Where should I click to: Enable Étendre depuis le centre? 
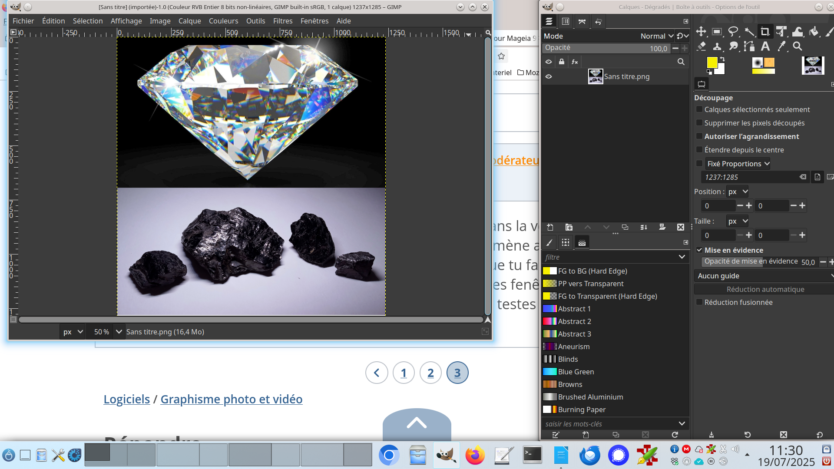coord(699,150)
